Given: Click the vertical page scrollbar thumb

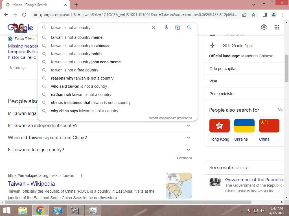Looking at the screenshot, I should tap(286, 68).
